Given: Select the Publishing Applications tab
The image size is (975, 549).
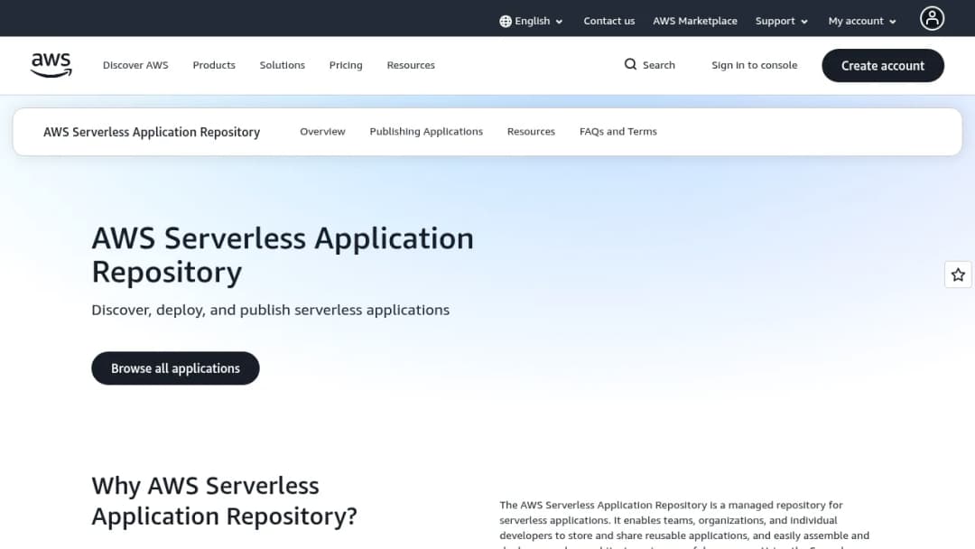Looking at the screenshot, I should (x=426, y=132).
